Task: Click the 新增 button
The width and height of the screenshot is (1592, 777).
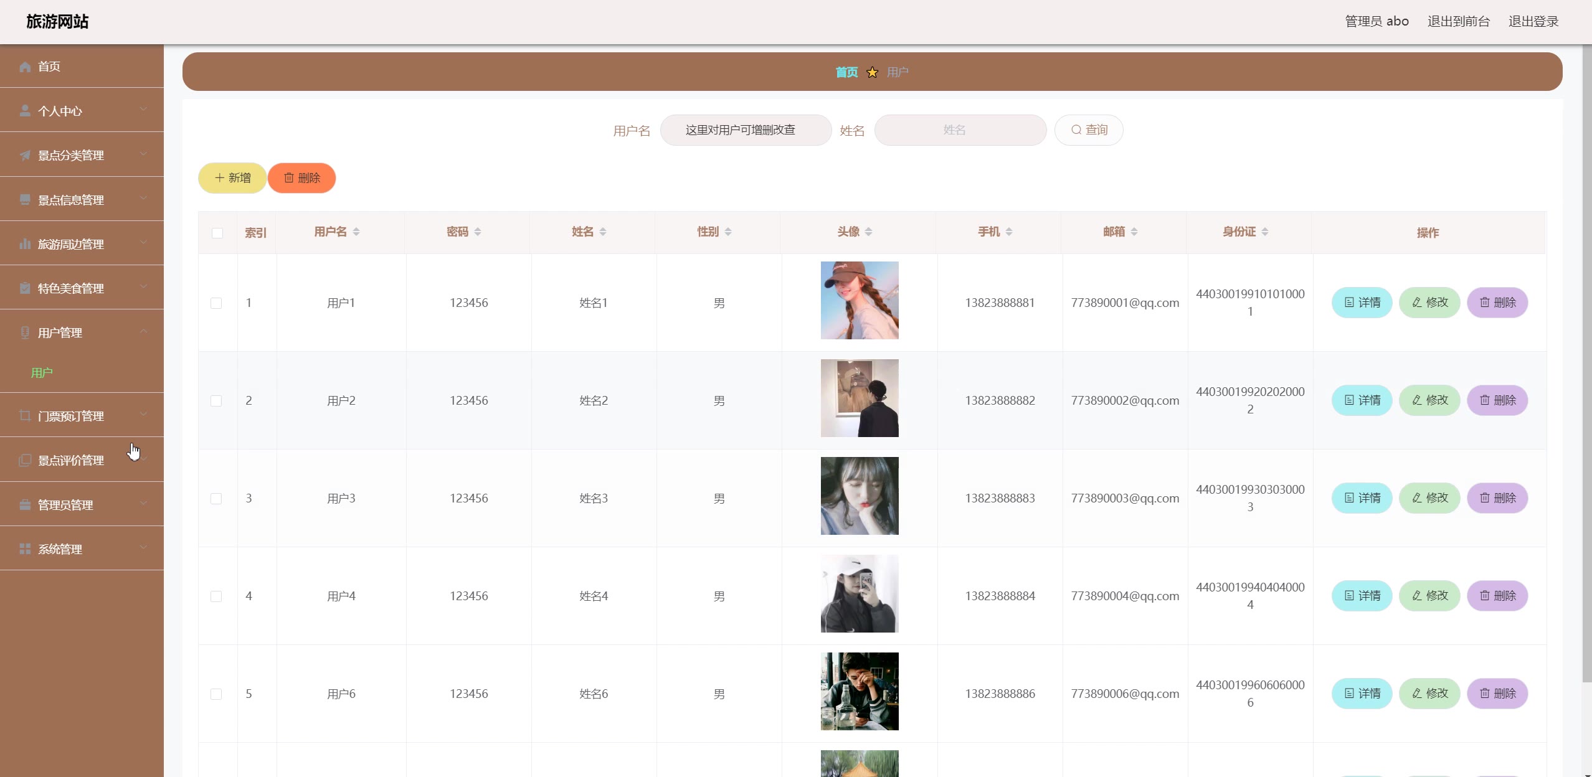Action: [x=232, y=178]
